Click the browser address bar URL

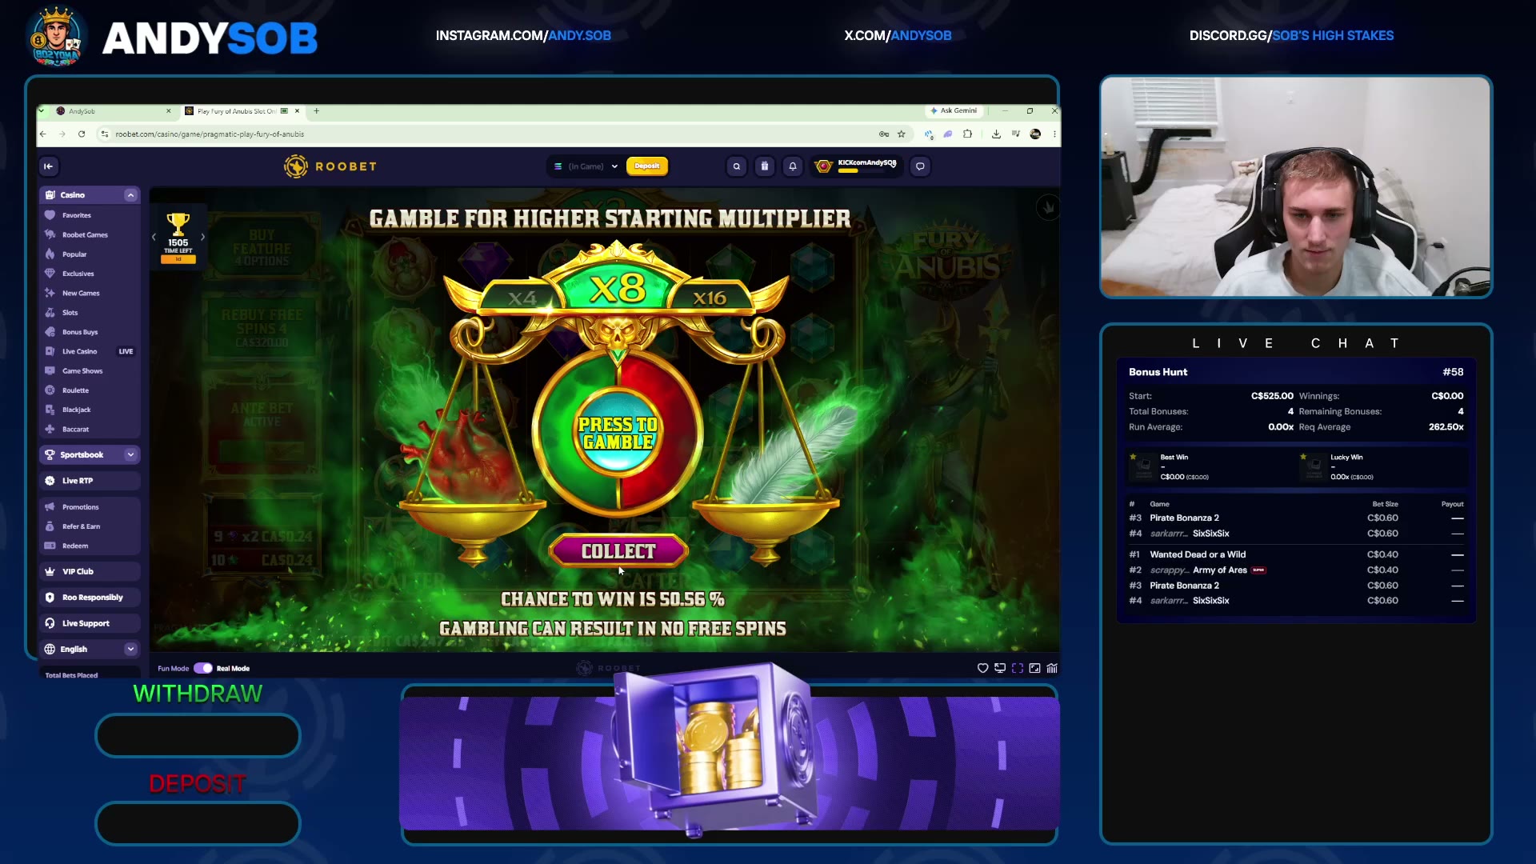click(210, 134)
